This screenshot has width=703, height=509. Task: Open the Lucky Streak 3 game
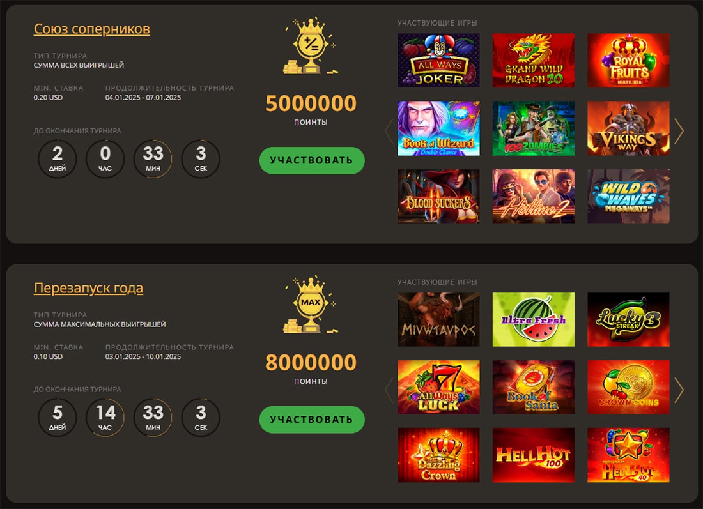click(628, 319)
